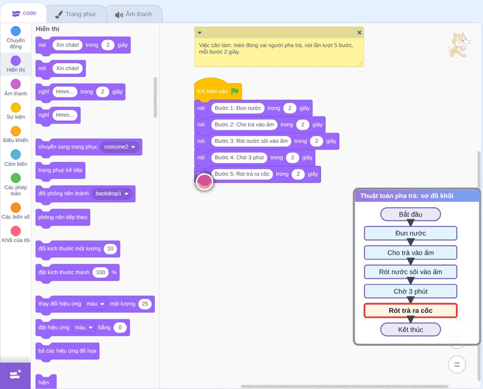This screenshot has width=483, height=389.
Task: Click the Bước 5: Rót trà ra cốc field
Action: tap(242, 174)
